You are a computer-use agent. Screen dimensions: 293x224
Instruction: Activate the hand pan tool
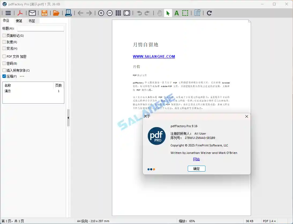point(159,13)
